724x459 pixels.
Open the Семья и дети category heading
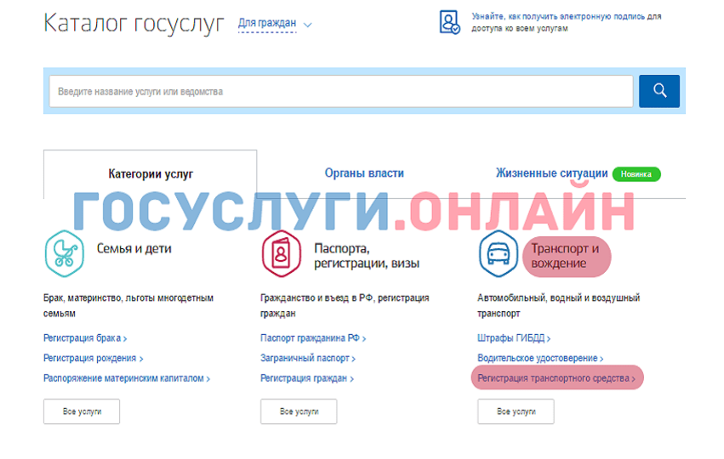tap(134, 248)
